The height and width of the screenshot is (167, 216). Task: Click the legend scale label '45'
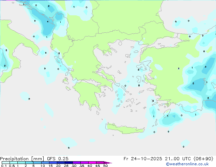(x=97, y=166)
